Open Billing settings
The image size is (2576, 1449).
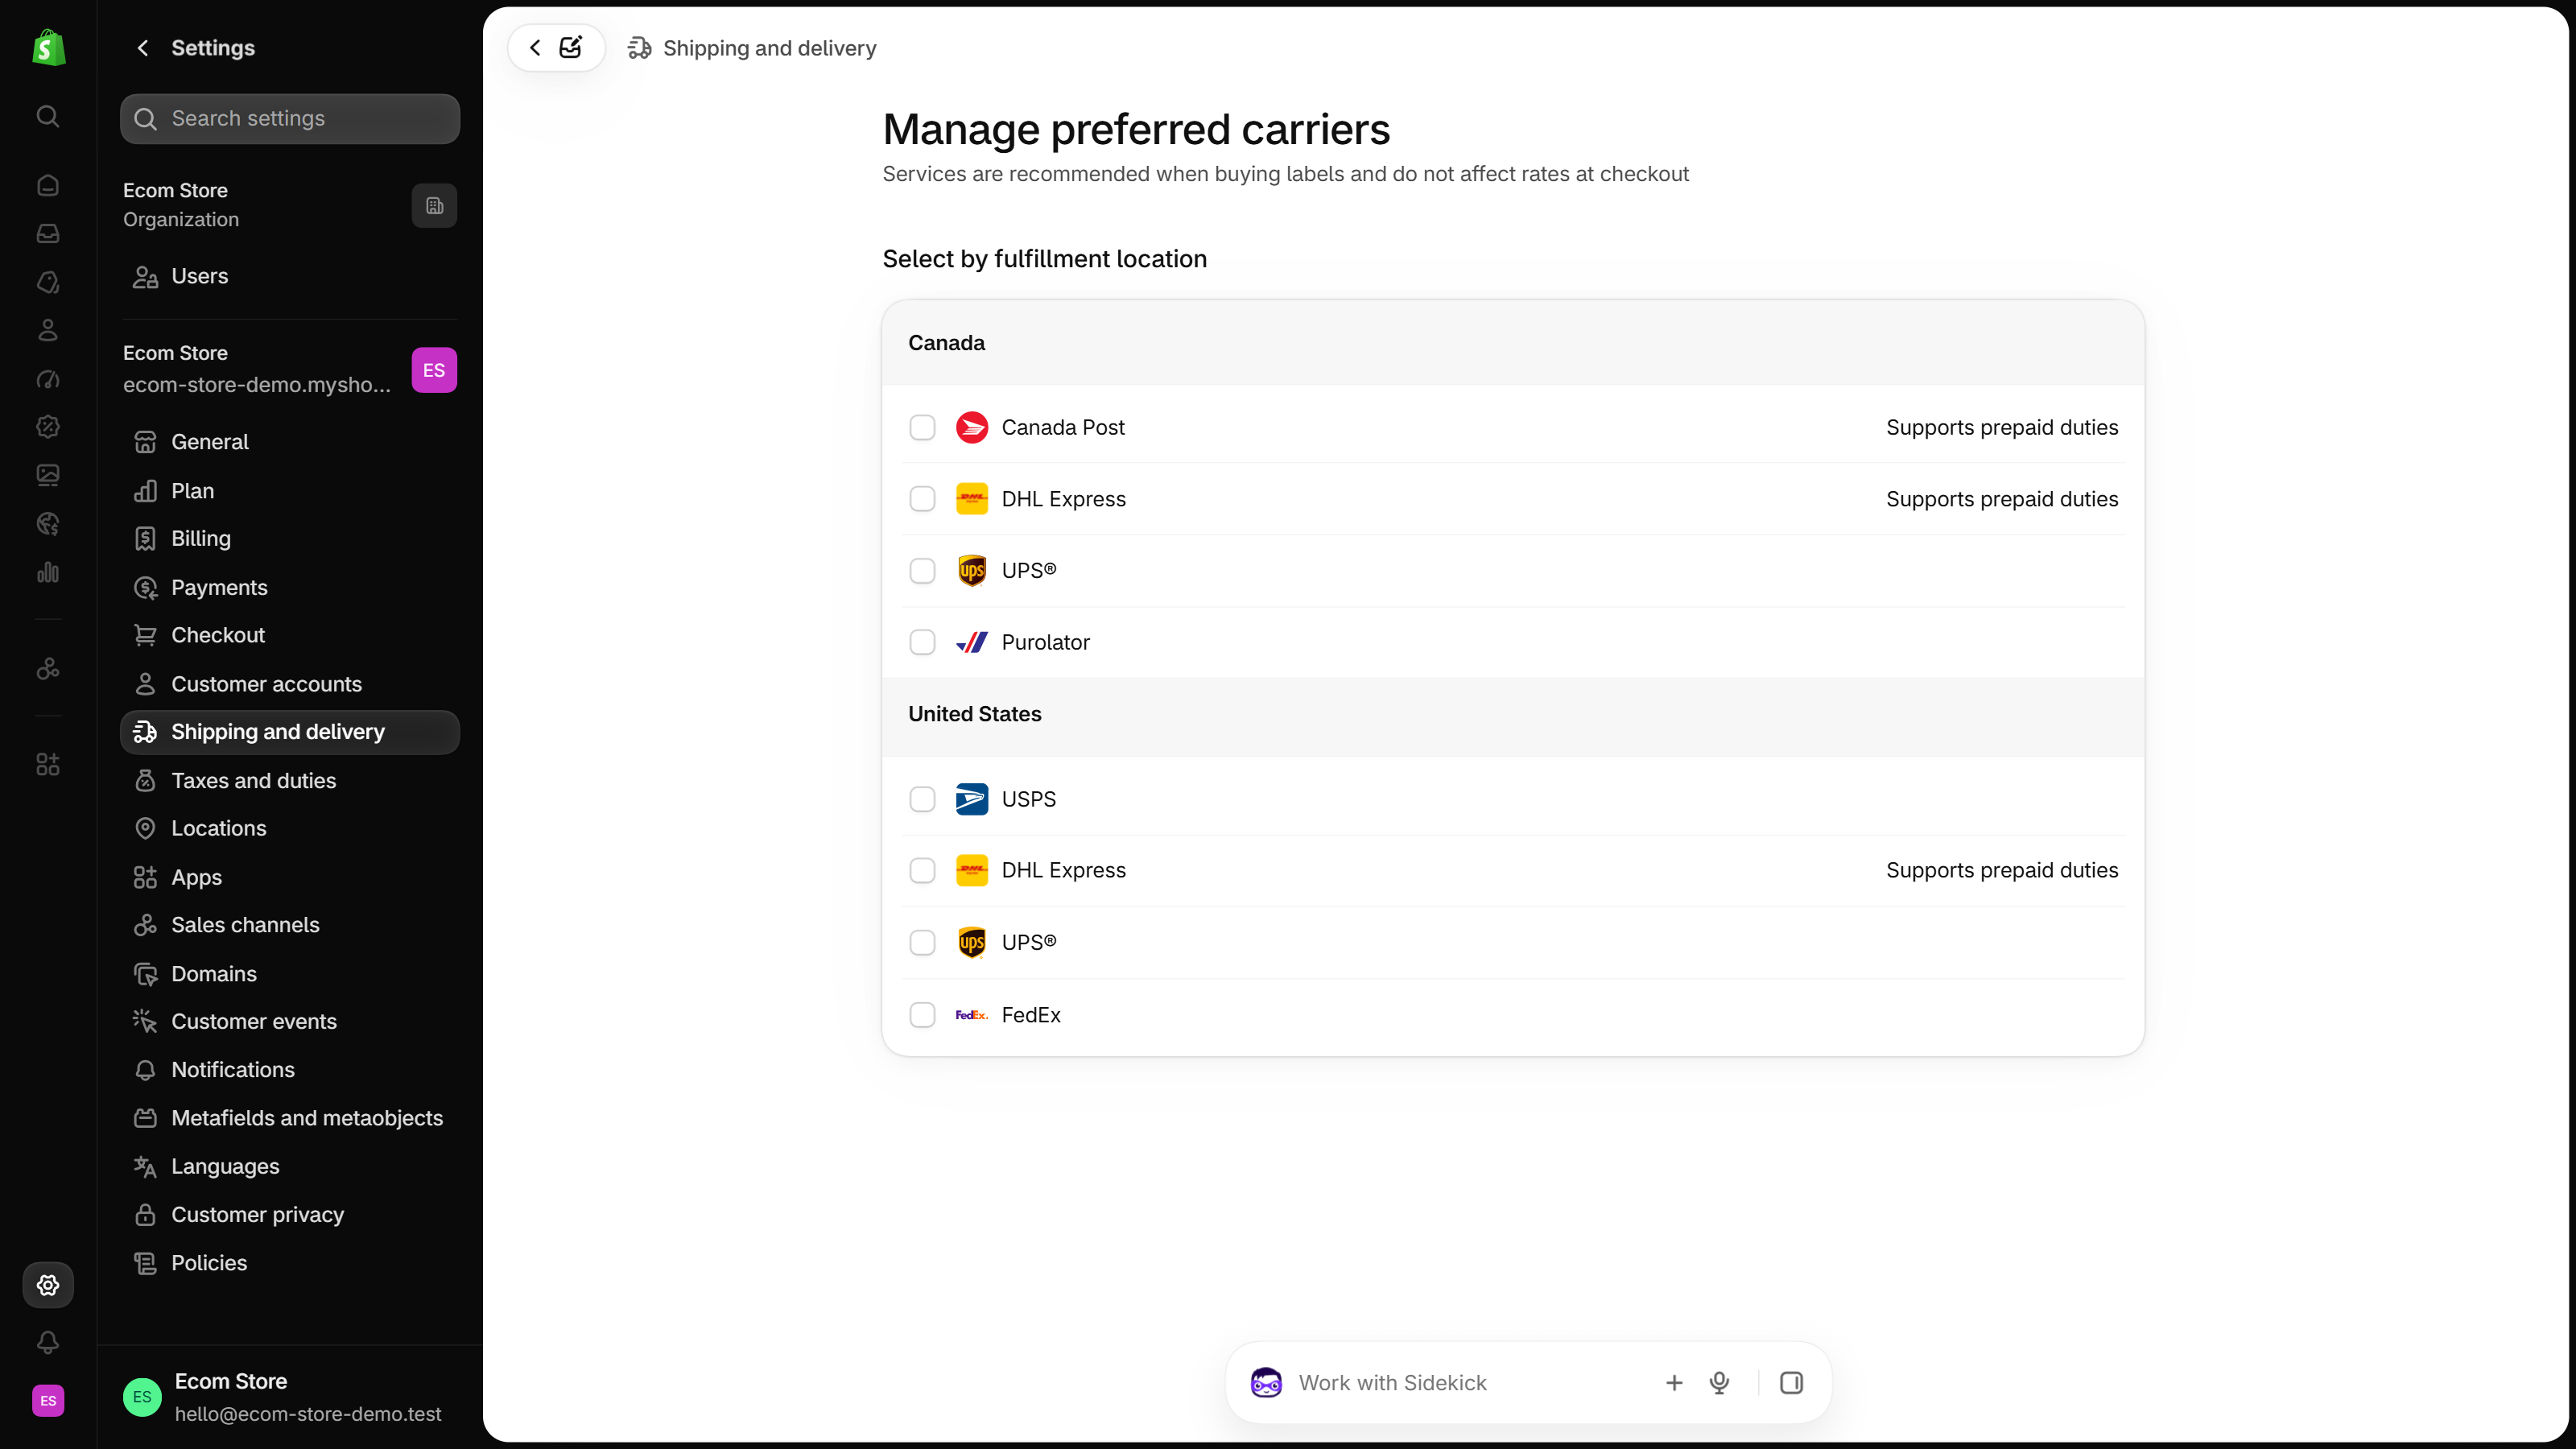click(x=290, y=539)
